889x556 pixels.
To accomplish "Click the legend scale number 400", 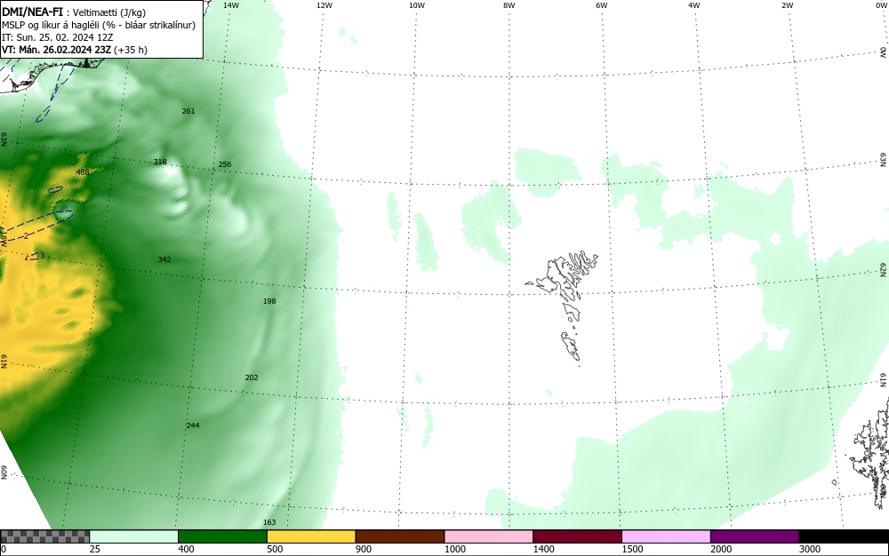I will point(186,549).
